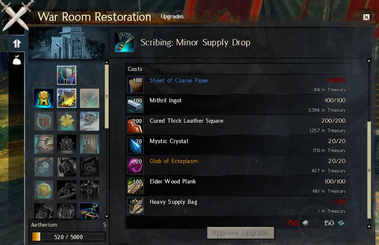Click the upgrade list scroll down arrow
The height and width of the screenshot is (245, 379).
tap(107, 216)
